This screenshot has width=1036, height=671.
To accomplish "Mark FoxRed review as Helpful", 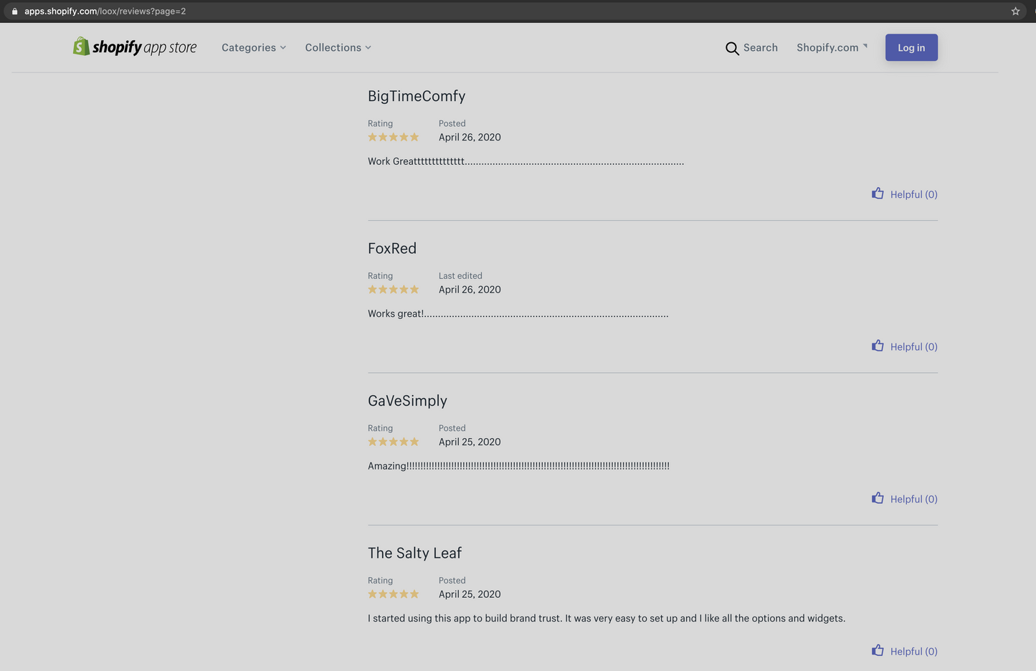I will pos(913,347).
